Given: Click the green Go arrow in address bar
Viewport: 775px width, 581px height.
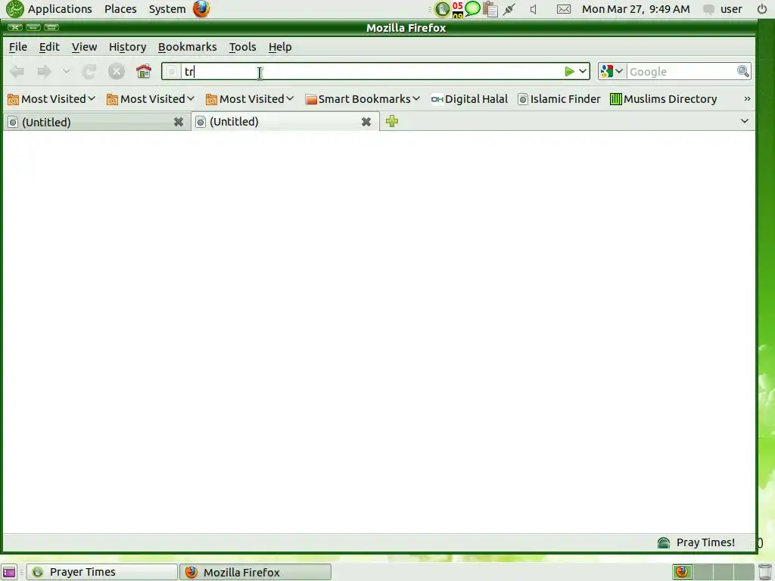Looking at the screenshot, I should point(569,72).
